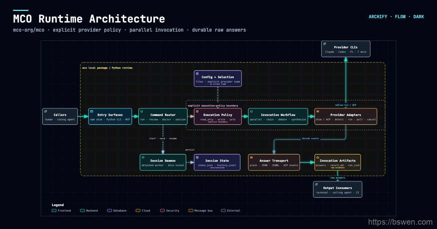Click 'human · coding agent' text
The width and height of the screenshot is (437, 229).
[x=60, y=120]
